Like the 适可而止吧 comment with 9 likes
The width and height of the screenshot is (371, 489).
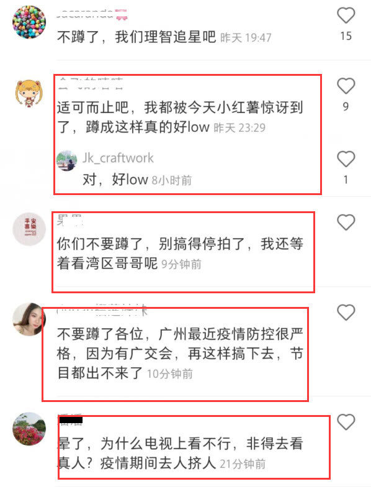(x=346, y=86)
